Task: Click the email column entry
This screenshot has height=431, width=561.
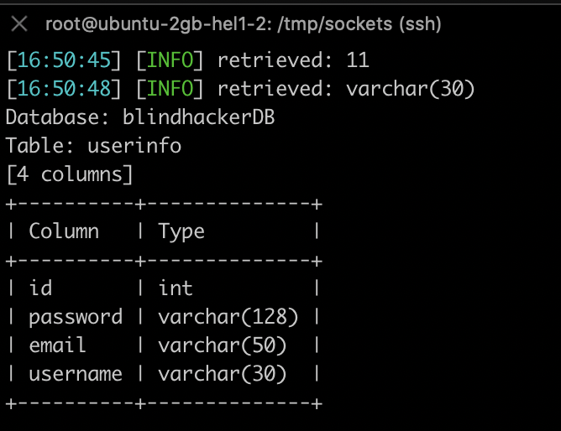Action: (57, 345)
